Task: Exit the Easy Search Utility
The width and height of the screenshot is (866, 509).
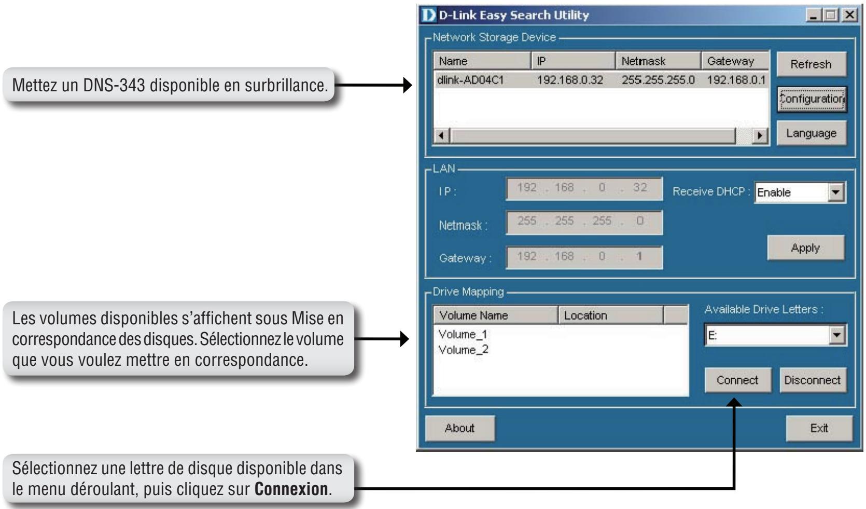Action: tap(819, 428)
